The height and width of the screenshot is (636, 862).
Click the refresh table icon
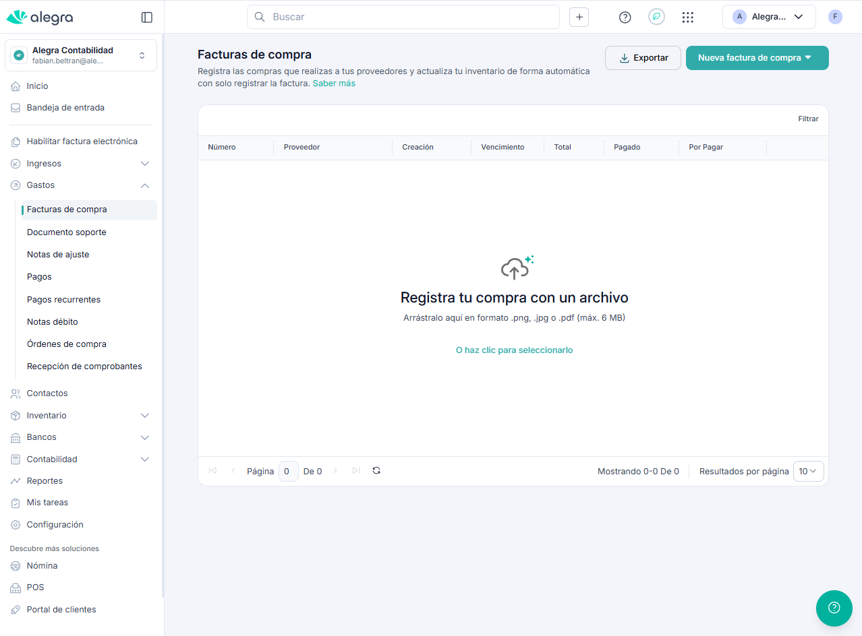coord(376,471)
